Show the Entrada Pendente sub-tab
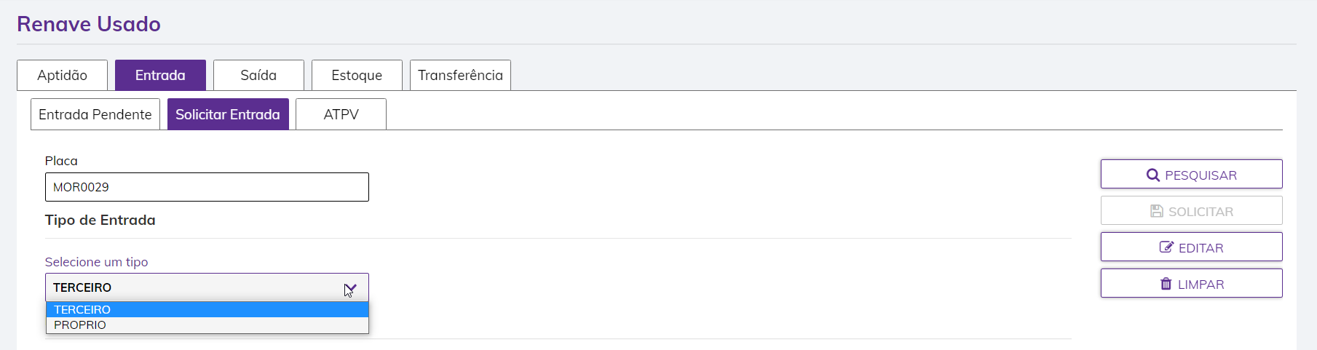Viewport: 1317px width, 350px height. [x=95, y=115]
